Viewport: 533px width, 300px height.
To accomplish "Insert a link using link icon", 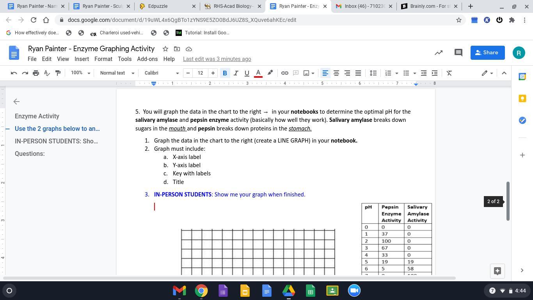I will point(285,73).
